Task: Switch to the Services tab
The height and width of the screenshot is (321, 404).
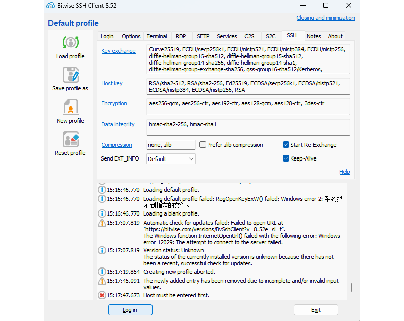Action: click(x=227, y=36)
